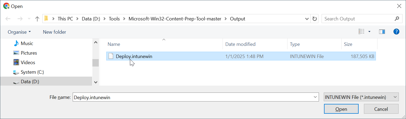Select Data (D:) in the navigation pane

tap(30, 82)
